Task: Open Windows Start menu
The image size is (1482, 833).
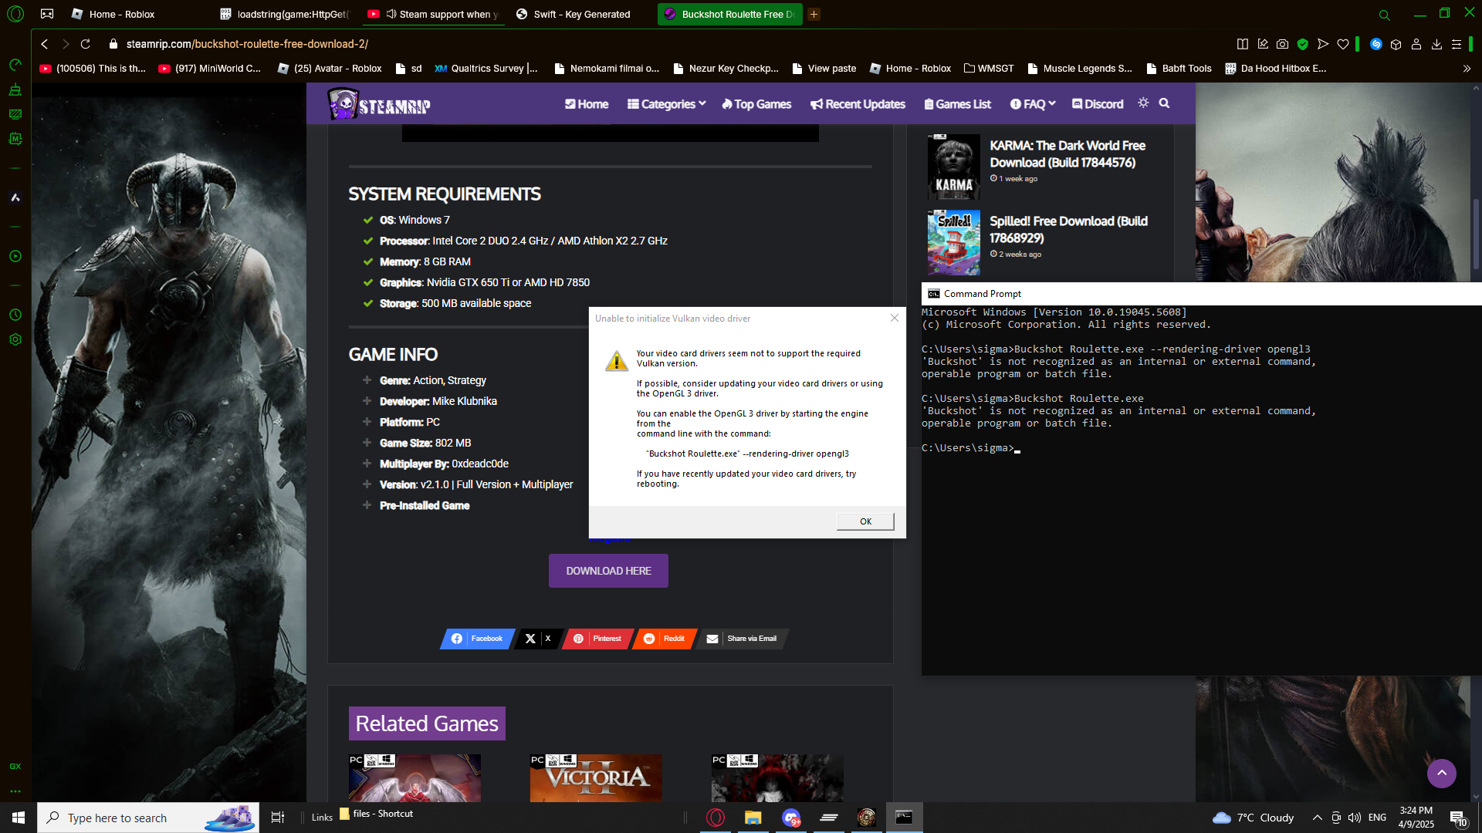Action: coord(19,818)
